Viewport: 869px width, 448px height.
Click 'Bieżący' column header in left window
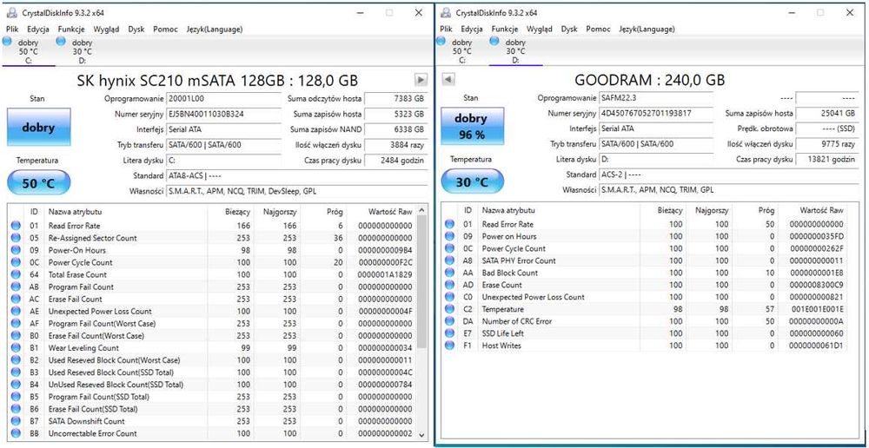[230, 212]
